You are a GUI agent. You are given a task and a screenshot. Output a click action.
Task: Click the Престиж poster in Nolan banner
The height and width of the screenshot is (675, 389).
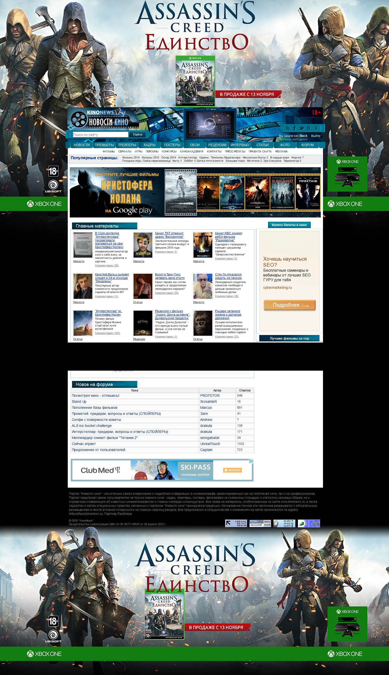(308, 192)
